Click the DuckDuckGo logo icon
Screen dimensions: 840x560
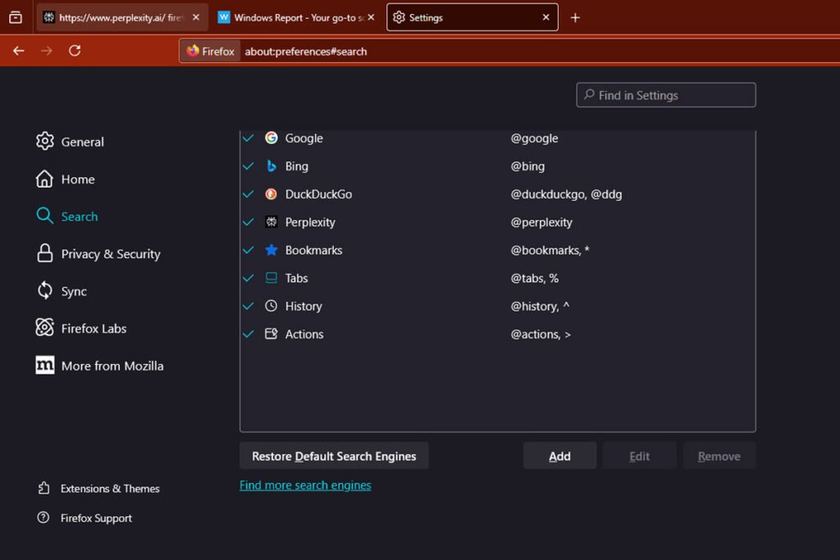(271, 193)
